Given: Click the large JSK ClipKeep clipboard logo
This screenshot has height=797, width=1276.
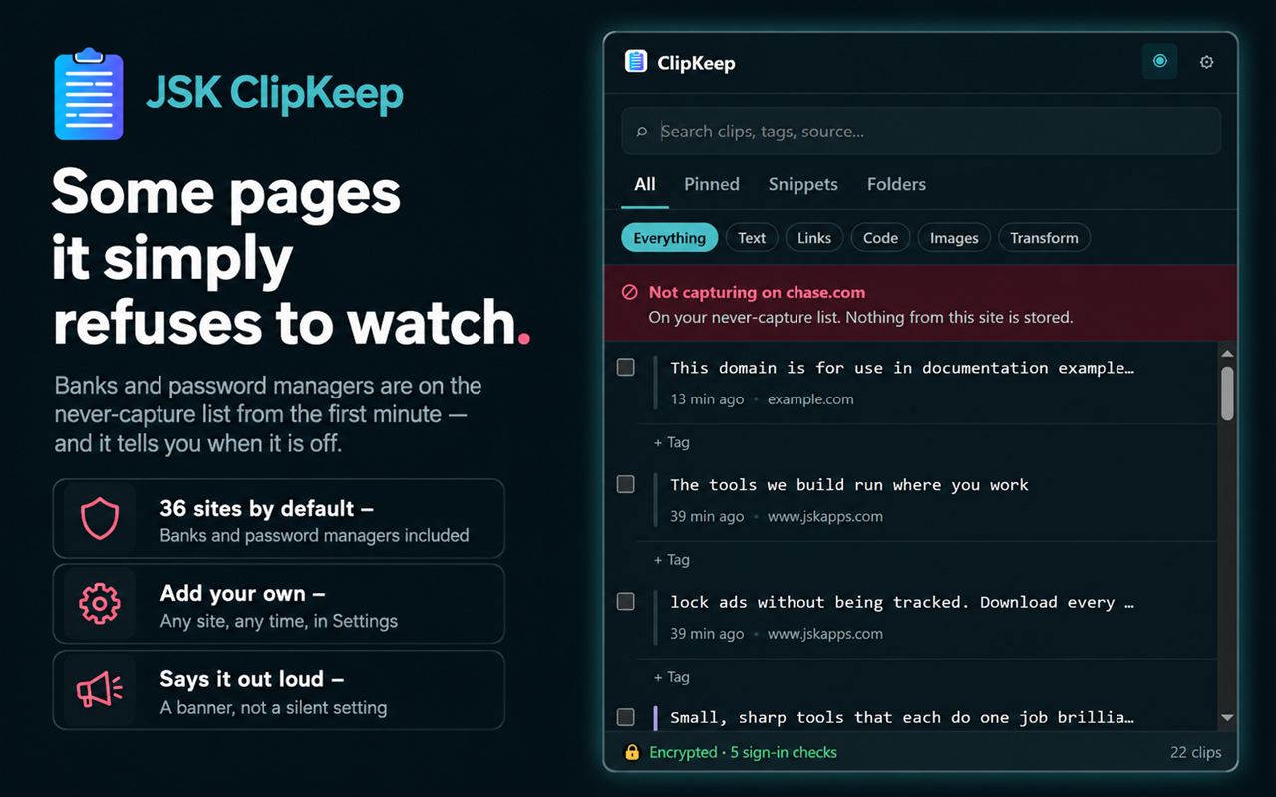Looking at the screenshot, I should (x=89, y=93).
